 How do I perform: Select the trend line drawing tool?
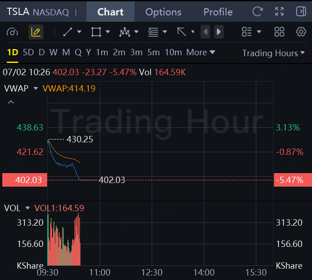[67, 32]
